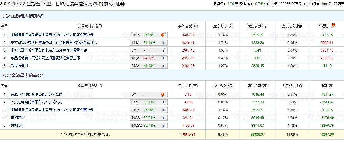Click 天风证券股份有限公司深圳分公司 name

(37, 102)
